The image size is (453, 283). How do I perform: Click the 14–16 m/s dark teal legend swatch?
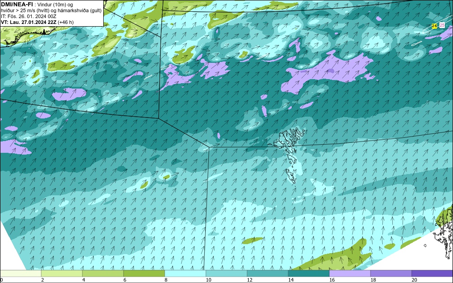309,273
